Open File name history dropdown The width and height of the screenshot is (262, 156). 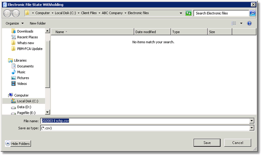click(252, 121)
